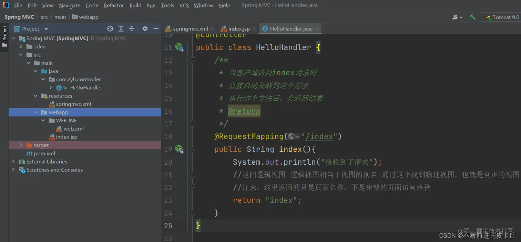The width and height of the screenshot is (521, 242).
Task: Open the Tools menu
Action: point(167,5)
